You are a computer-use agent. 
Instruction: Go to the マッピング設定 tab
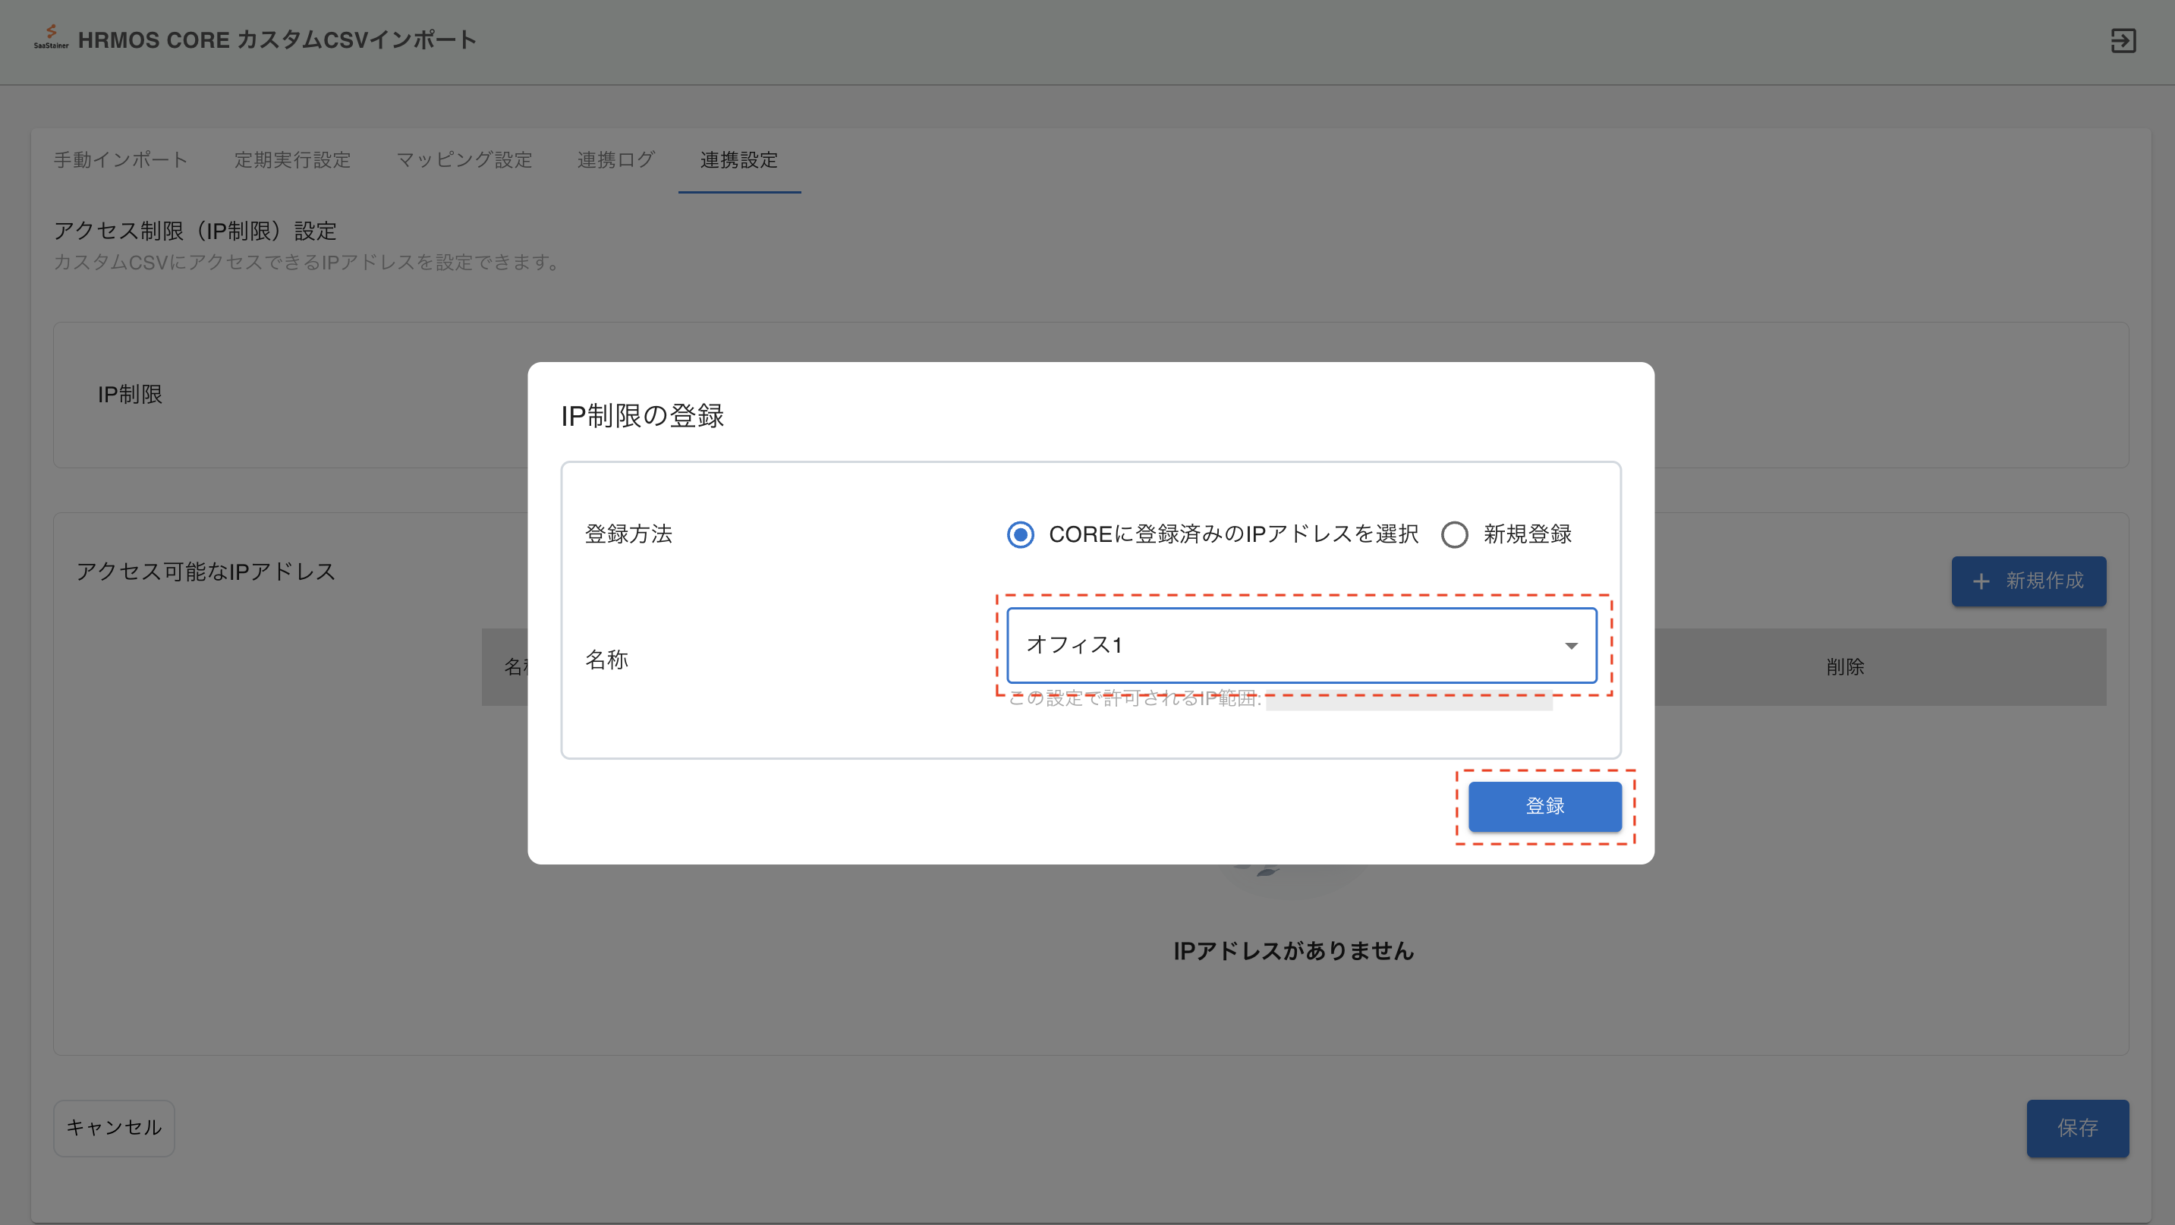[464, 159]
